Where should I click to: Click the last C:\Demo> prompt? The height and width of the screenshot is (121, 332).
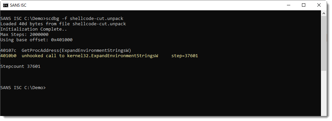23,87
